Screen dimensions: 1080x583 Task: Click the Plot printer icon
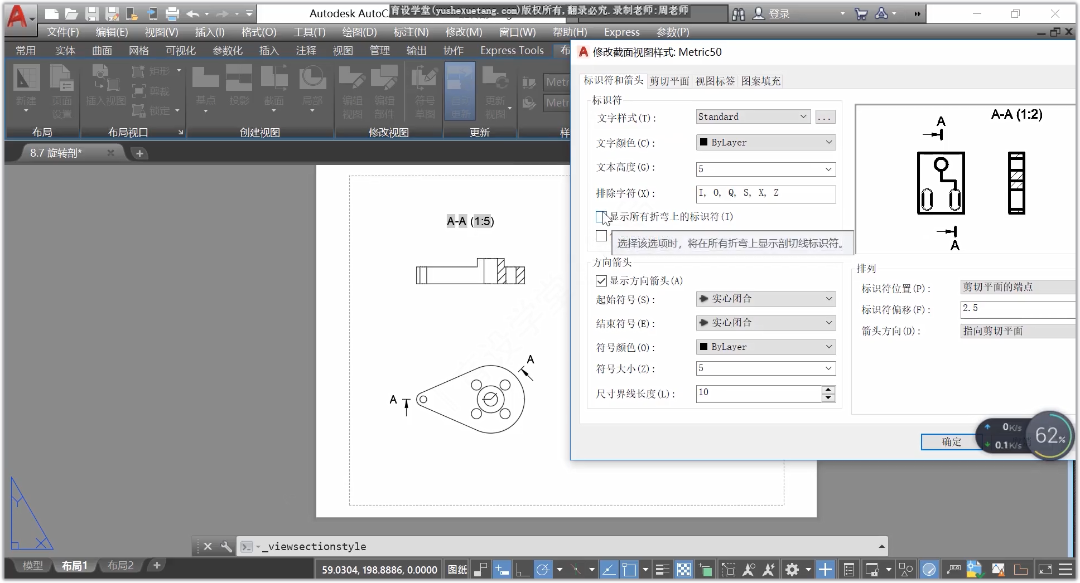click(173, 14)
